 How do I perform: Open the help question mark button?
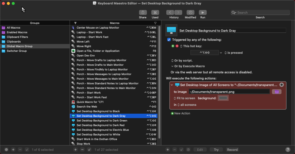288,150
